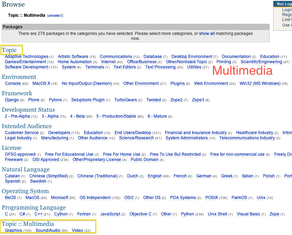
Task: Filter by Developers audience
Action: click(59, 133)
